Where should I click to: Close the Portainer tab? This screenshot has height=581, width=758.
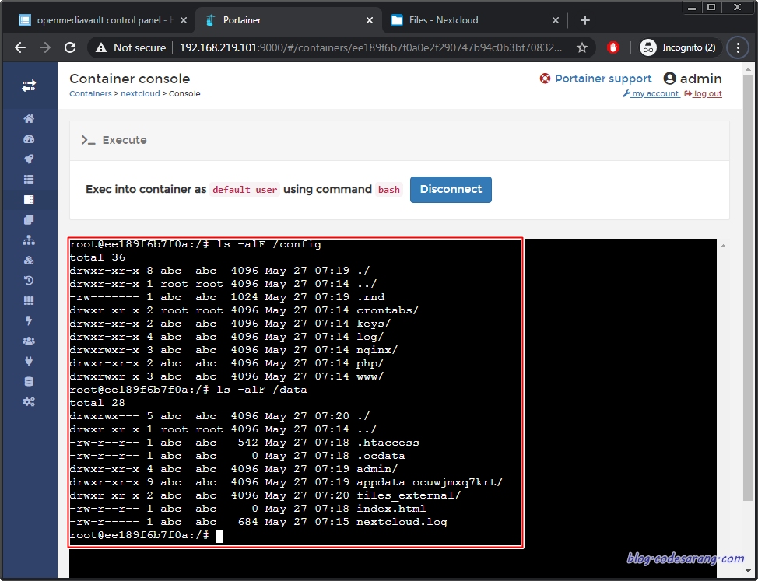pyautogui.click(x=370, y=20)
